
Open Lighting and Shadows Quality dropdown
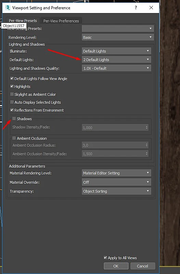(x=116, y=68)
